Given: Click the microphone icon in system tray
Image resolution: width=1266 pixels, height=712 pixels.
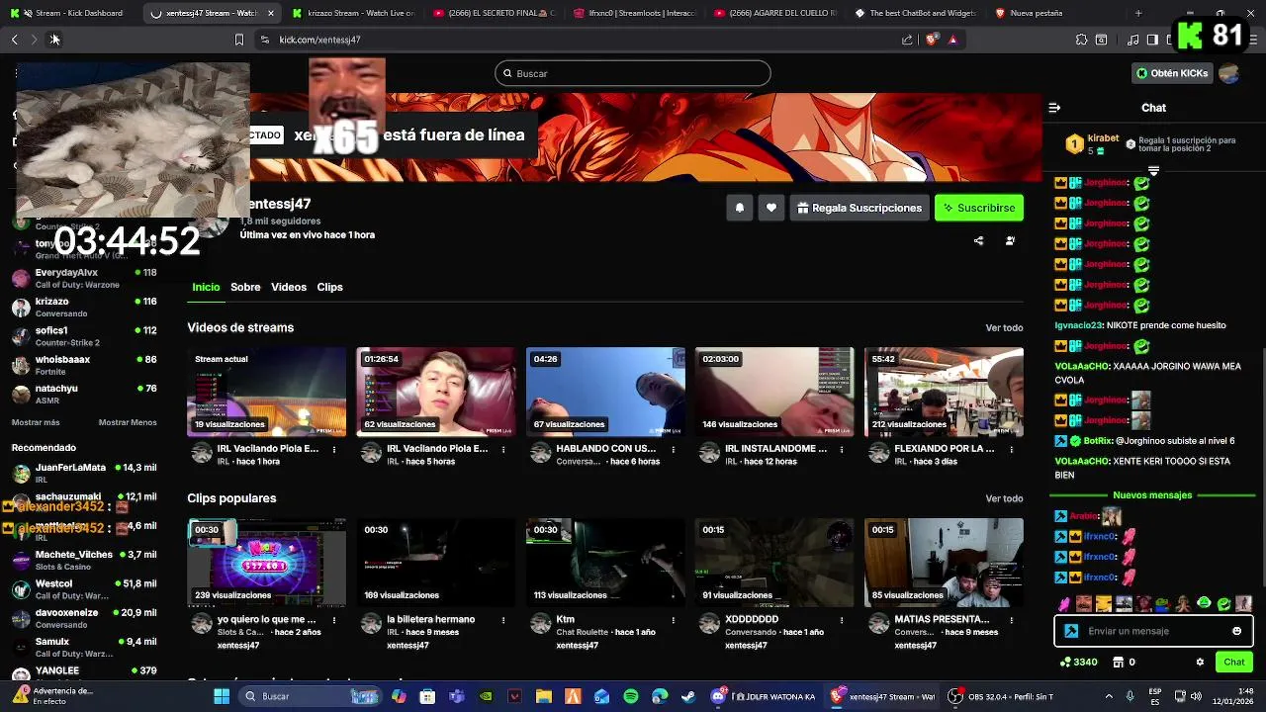Looking at the screenshot, I should click(x=1130, y=696).
